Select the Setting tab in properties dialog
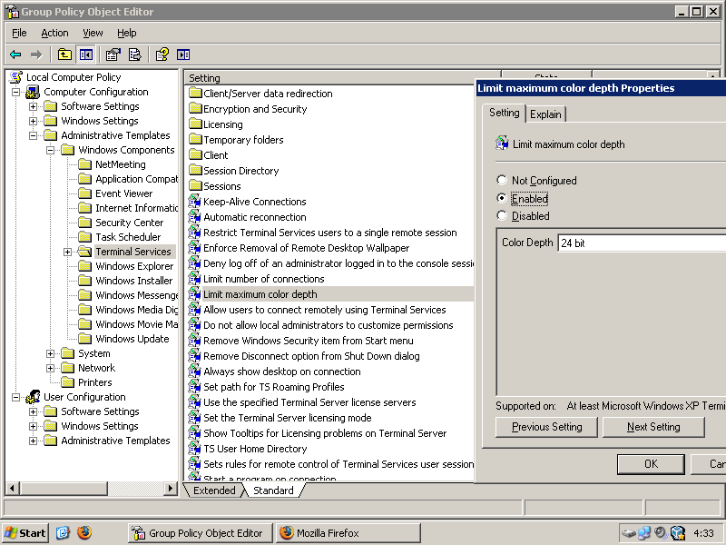The width and height of the screenshot is (726, 545). 504,113
